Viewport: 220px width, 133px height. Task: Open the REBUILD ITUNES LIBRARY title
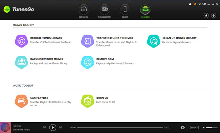(x=46, y=38)
